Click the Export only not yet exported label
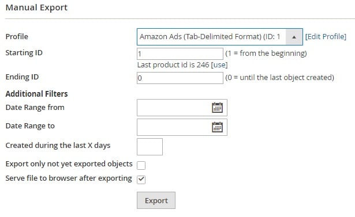This screenshot has width=355, height=217. [x=69, y=164]
